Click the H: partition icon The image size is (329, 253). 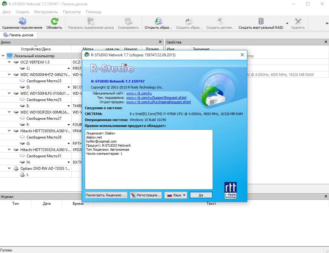22,162
